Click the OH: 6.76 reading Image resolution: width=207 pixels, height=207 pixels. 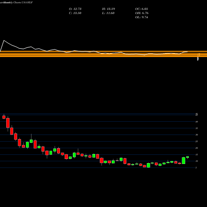coord(142,13)
